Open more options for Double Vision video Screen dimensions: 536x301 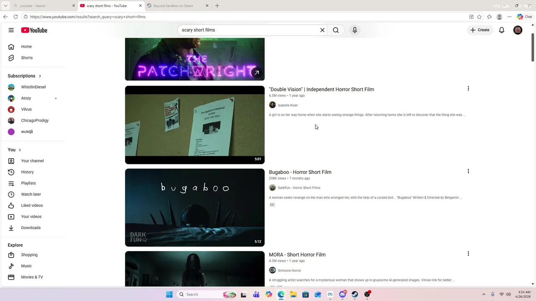click(x=468, y=89)
